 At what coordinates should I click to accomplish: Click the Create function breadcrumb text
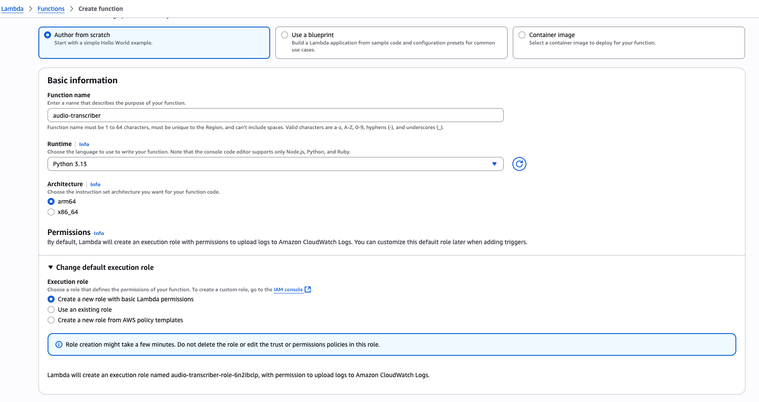(x=101, y=9)
